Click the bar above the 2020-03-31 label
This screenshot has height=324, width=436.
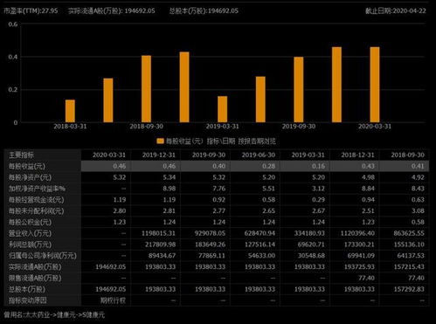pos(375,85)
